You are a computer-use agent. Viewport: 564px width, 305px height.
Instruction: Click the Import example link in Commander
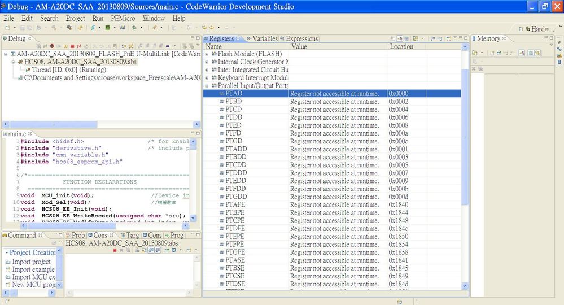click(x=33, y=269)
